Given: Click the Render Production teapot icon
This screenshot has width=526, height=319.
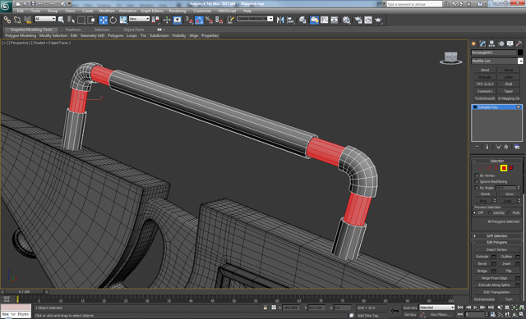Looking at the screenshot, I should click(x=378, y=20).
